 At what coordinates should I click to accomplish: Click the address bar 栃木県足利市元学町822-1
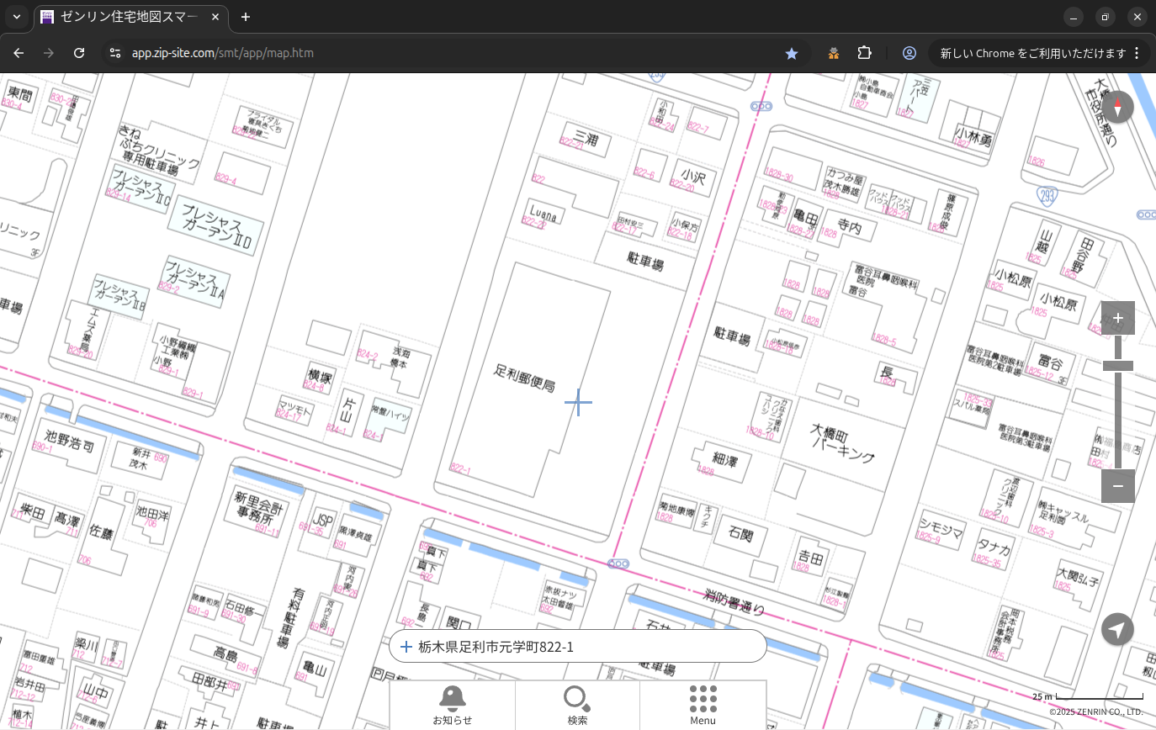pos(578,647)
